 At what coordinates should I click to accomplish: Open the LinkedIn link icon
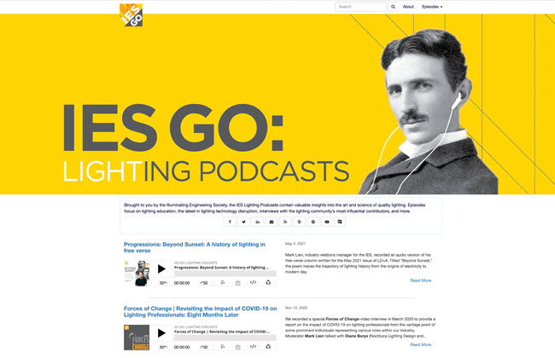click(x=257, y=222)
